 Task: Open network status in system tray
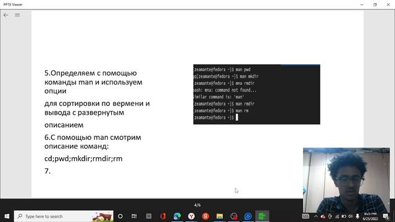337,216
